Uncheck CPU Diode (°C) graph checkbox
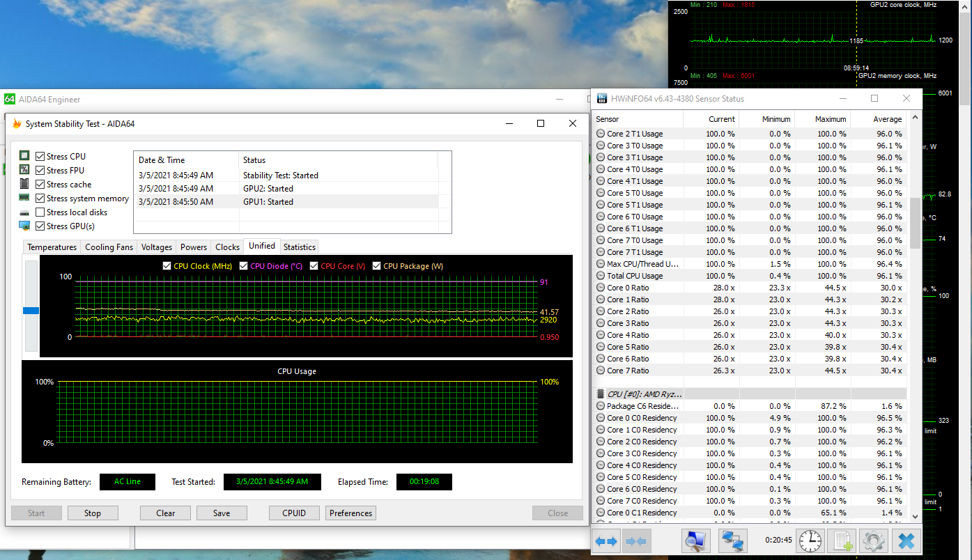Viewport: 972px width, 560px height. (243, 266)
